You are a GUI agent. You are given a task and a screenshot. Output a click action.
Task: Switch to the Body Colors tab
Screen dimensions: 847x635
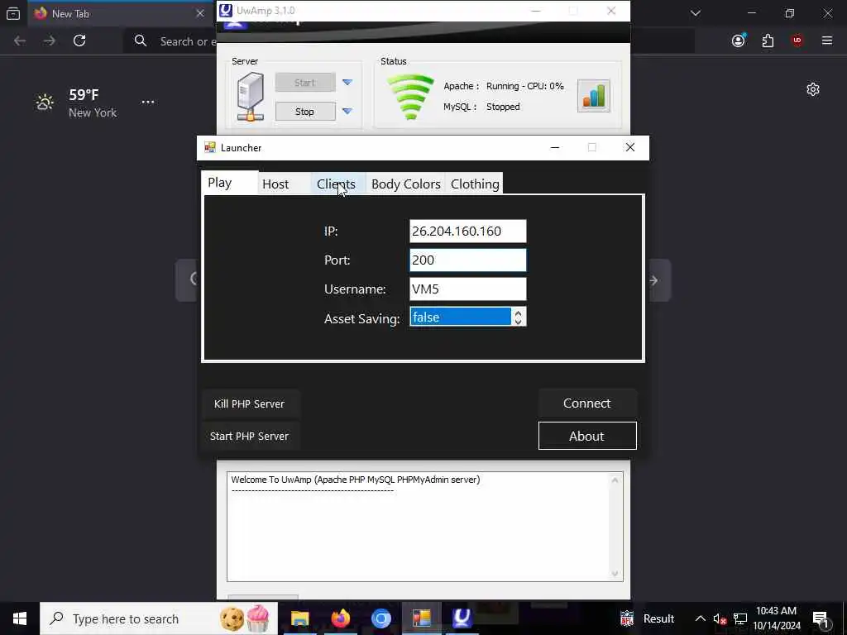coord(405,184)
